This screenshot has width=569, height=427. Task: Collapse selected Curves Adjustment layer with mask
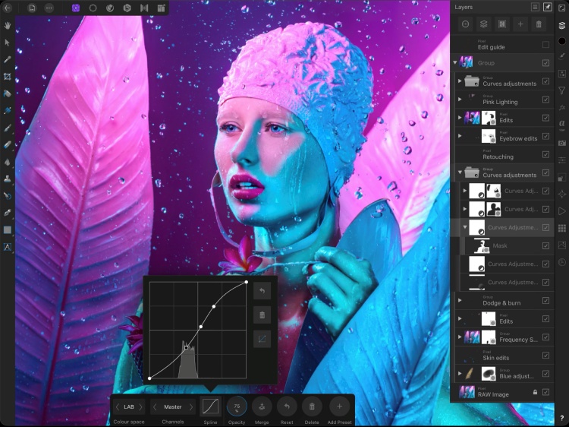pos(465,227)
